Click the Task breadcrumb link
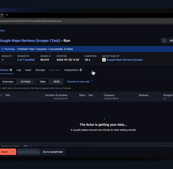Image resolution: width=173 pixels, height=169 pixels. [x=2, y=30]
